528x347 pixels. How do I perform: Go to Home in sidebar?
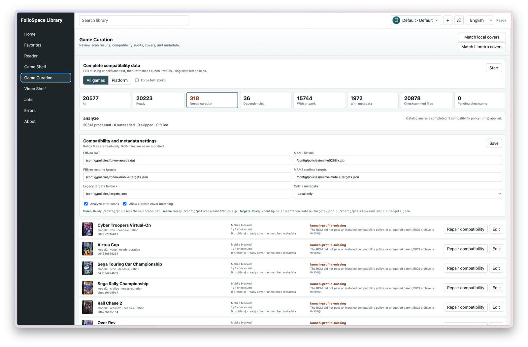click(x=46, y=34)
